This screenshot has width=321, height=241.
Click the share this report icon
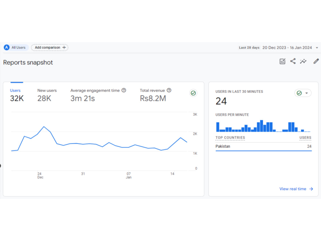pos(293,61)
